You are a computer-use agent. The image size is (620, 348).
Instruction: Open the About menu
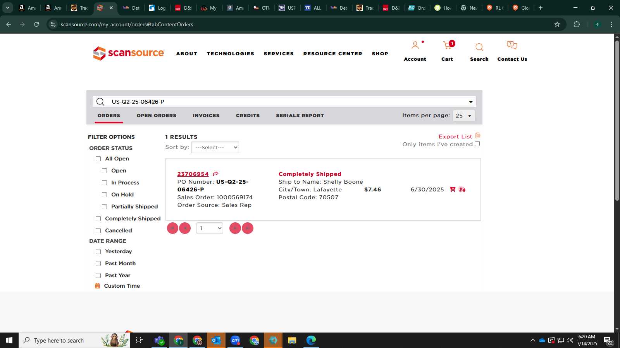click(x=187, y=54)
